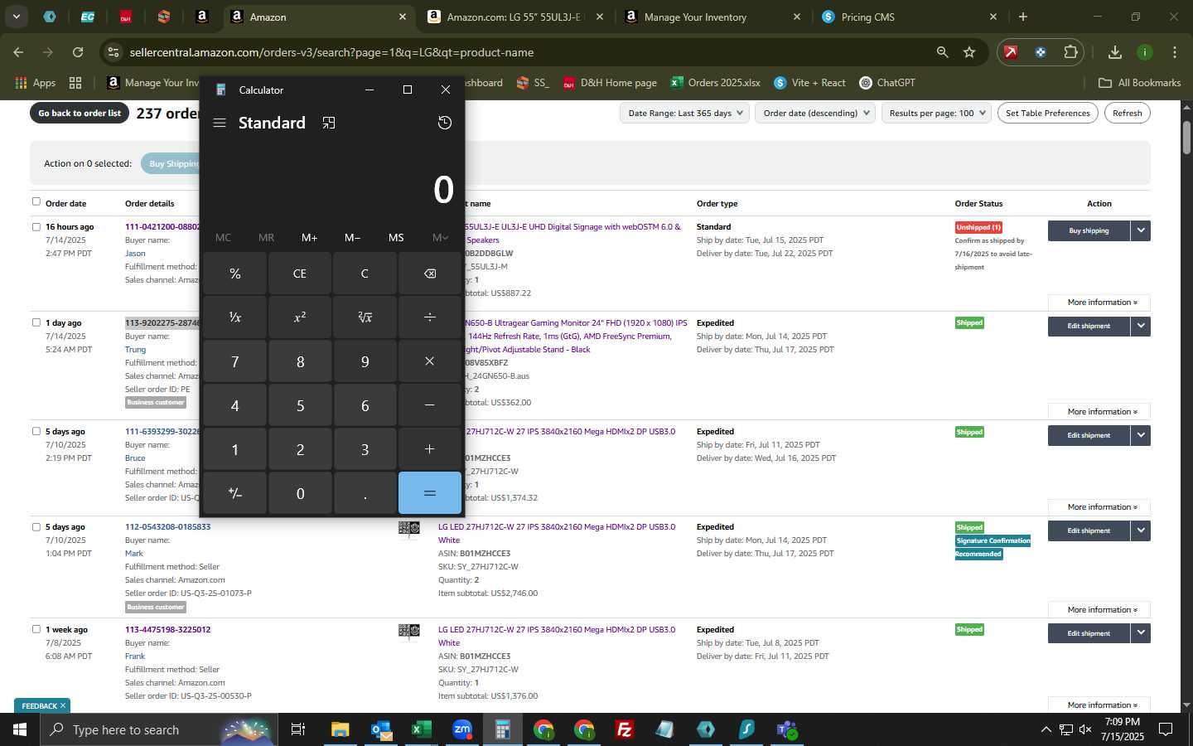Reload the page with browser refresh icon
The width and height of the screenshot is (1193, 746).
coord(78,52)
